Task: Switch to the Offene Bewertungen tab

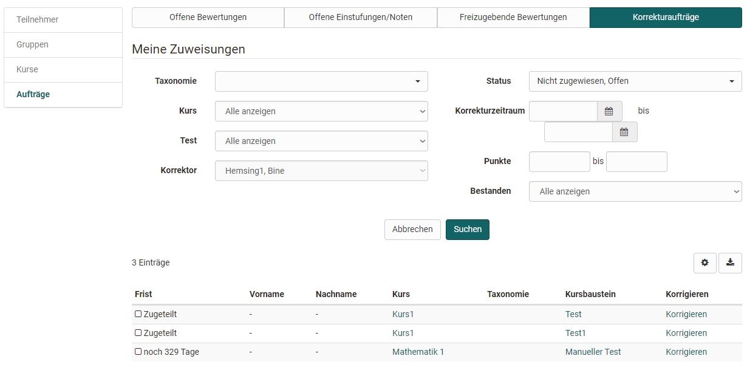Action: click(208, 17)
